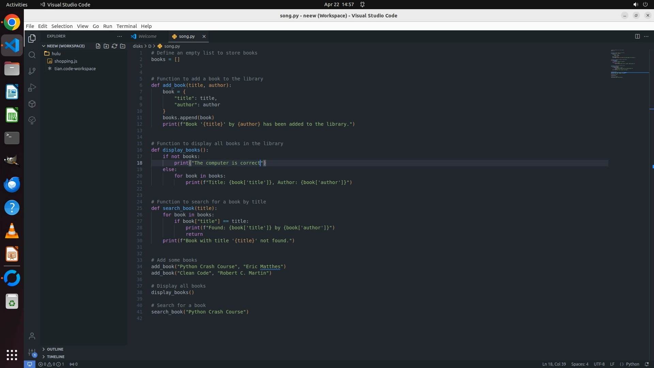Click New File icon in explorer header

click(98, 46)
